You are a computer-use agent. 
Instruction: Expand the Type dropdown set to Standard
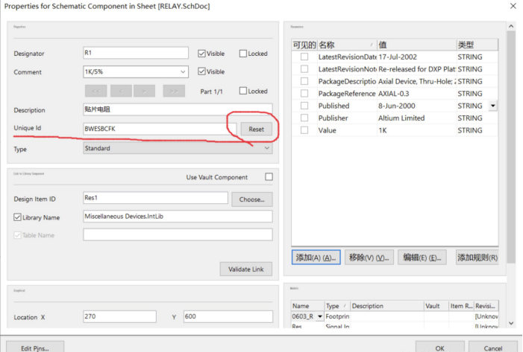pyautogui.click(x=267, y=148)
